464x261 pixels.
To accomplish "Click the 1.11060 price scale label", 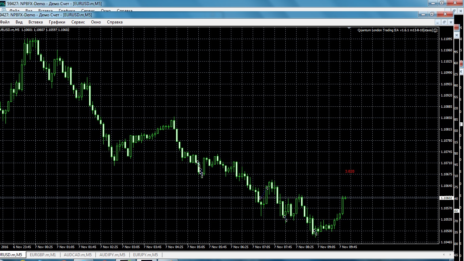I will (x=446, y=50).
